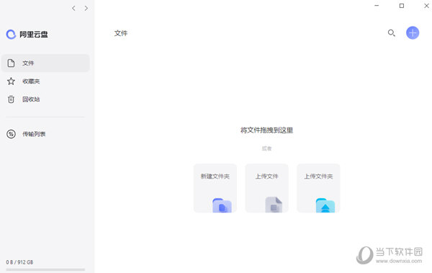Open 收藏夹 favorites in sidebar
This screenshot has width=432, height=273.
45,81
